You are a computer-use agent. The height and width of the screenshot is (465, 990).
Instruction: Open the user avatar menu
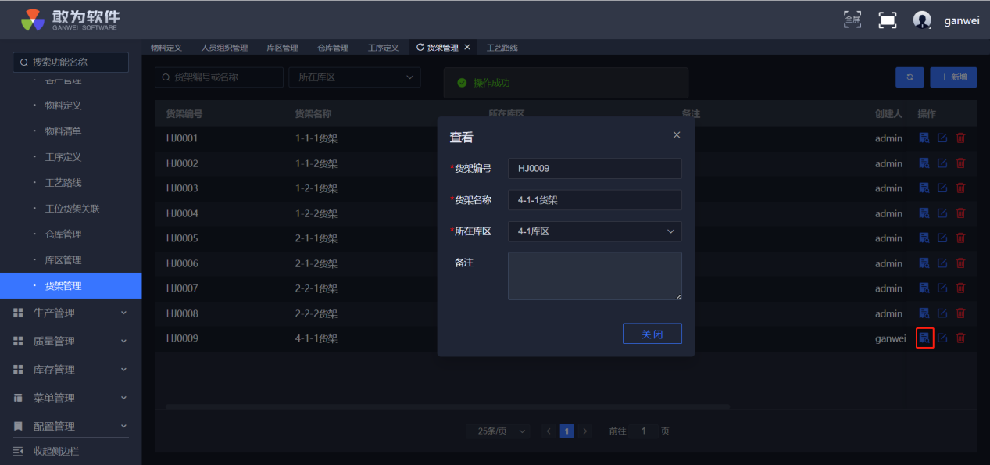coord(922,20)
